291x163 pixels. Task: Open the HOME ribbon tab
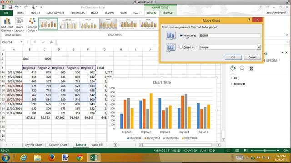click(x=20, y=13)
